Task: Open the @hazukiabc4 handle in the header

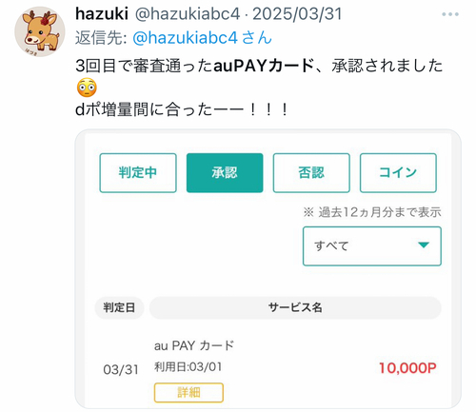Action: (188, 14)
